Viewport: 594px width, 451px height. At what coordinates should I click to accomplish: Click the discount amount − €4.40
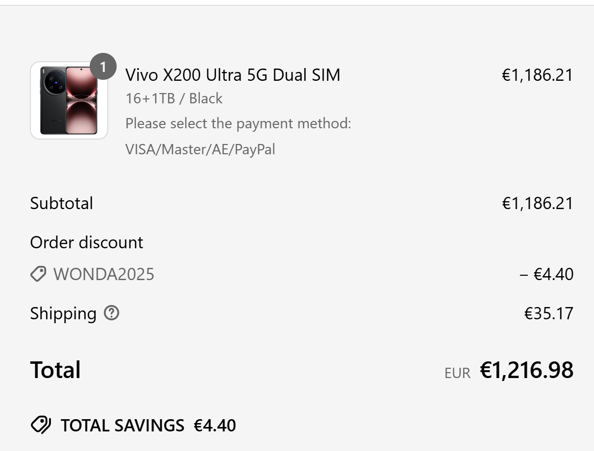tap(546, 274)
